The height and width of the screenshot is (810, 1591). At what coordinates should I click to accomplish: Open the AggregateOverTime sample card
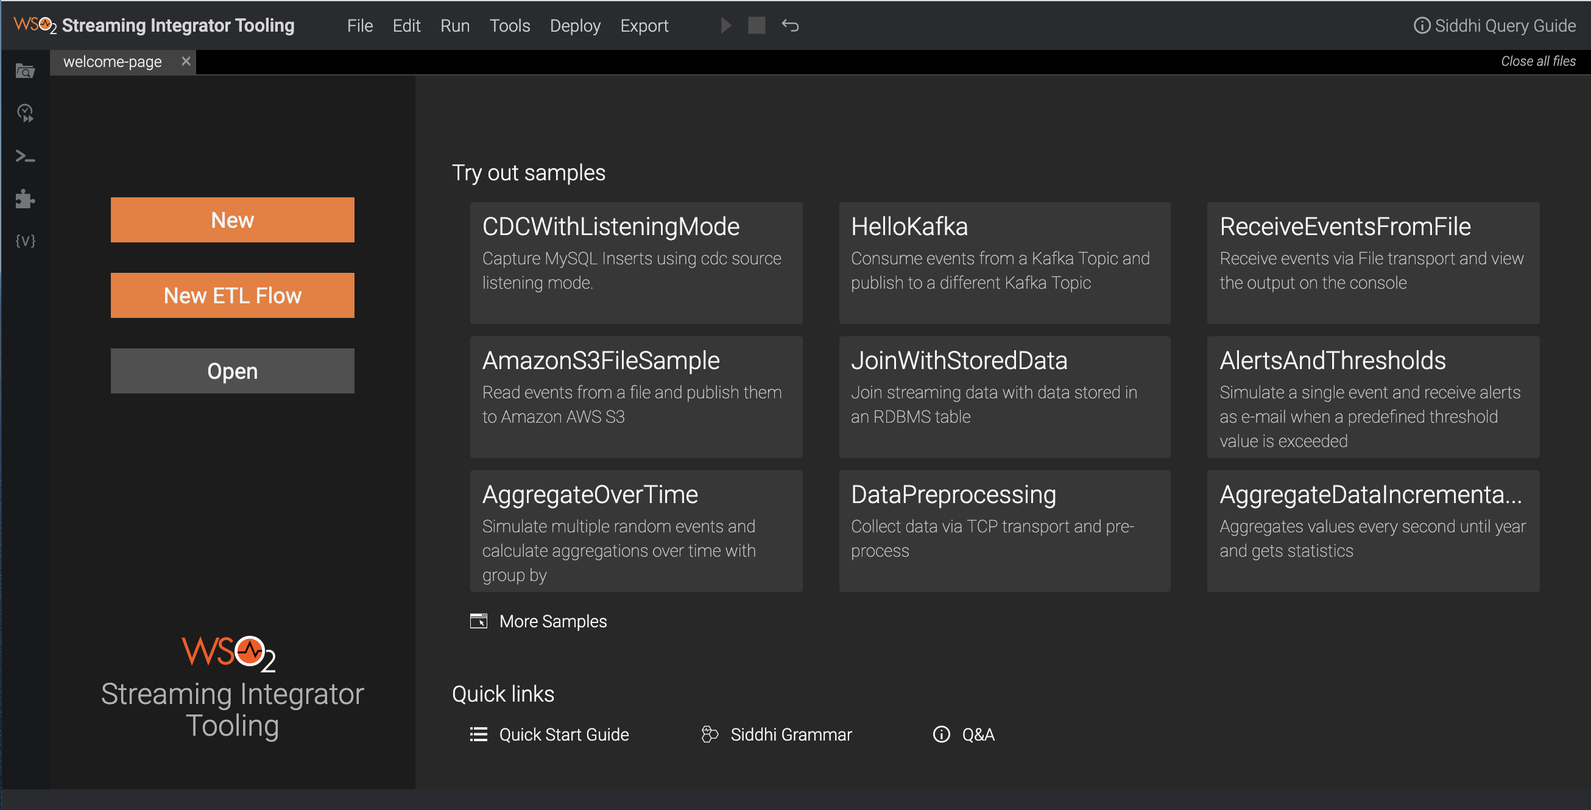pyautogui.click(x=636, y=531)
